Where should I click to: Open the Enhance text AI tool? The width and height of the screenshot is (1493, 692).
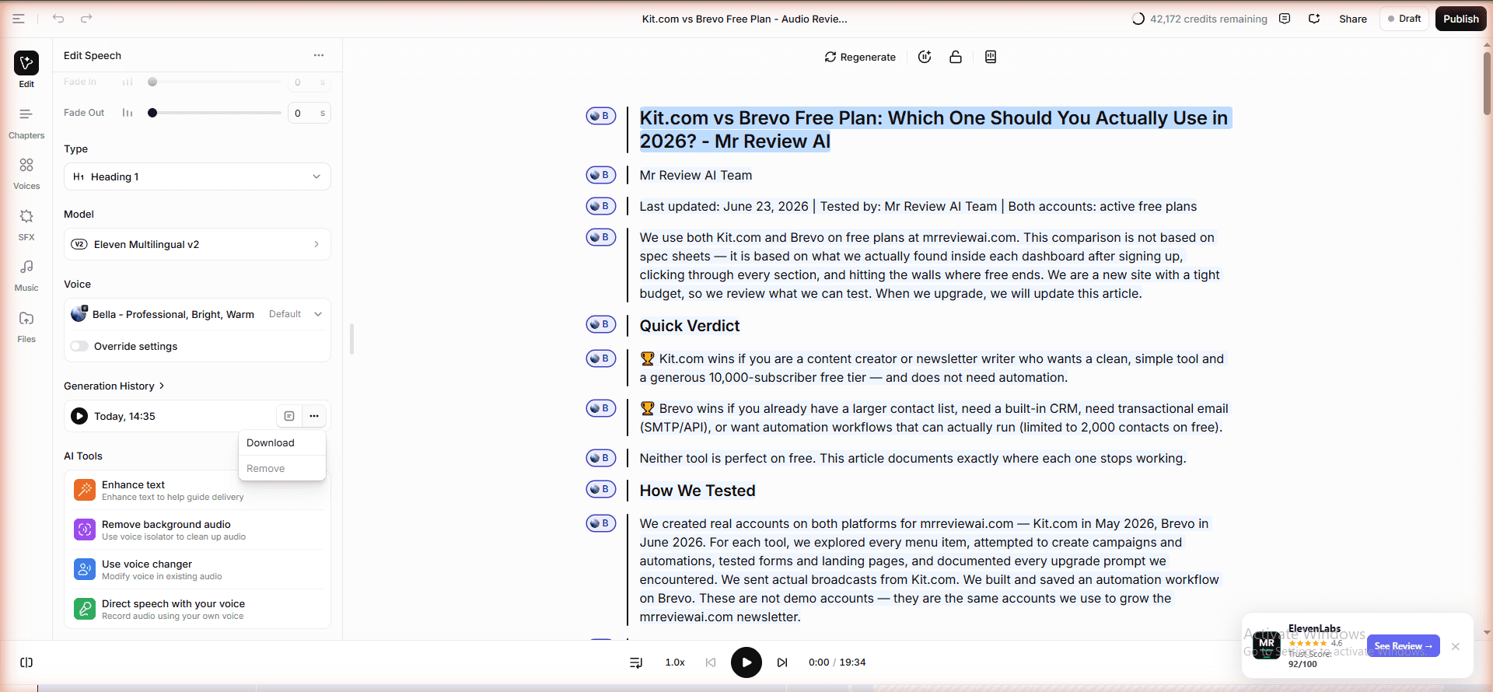pos(198,490)
